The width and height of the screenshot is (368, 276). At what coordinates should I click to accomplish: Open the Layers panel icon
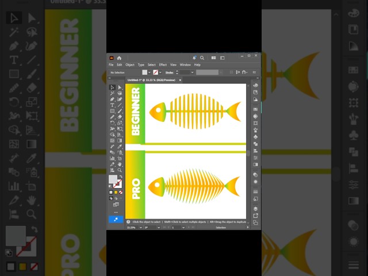click(x=255, y=209)
